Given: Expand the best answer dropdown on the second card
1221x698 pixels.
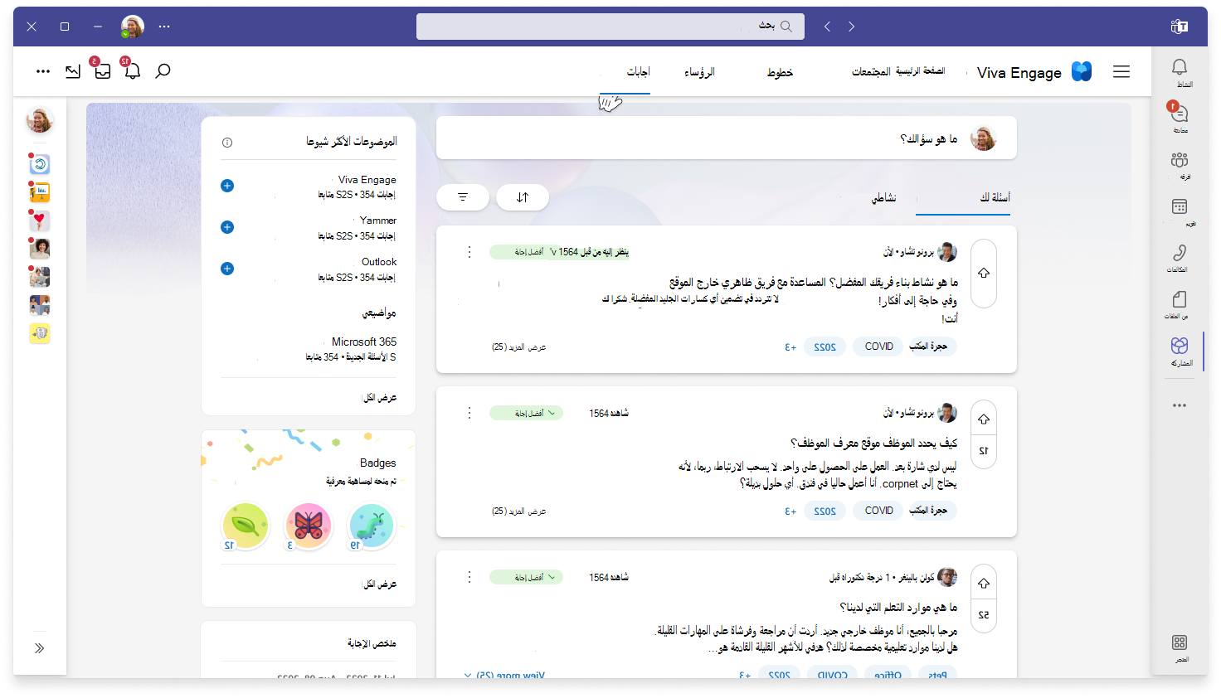Looking at the screenshot, I should [526, 413].
